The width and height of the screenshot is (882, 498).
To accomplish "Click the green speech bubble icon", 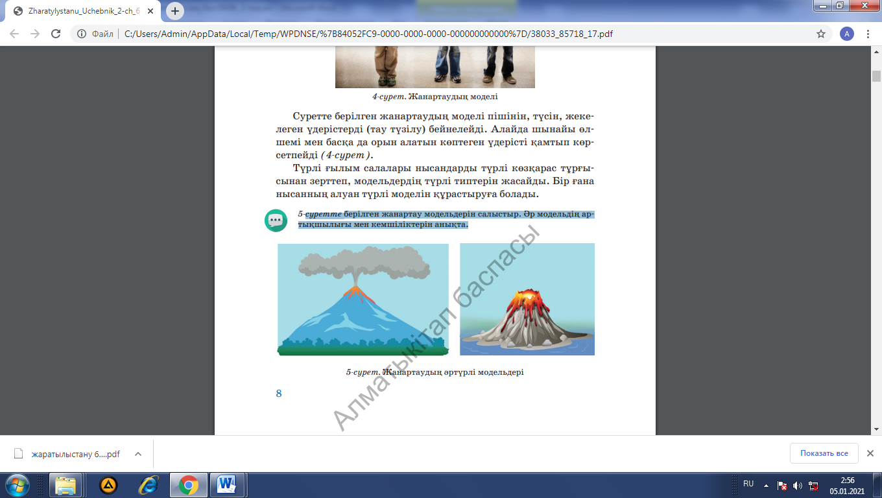I will [x=276, y=220].
